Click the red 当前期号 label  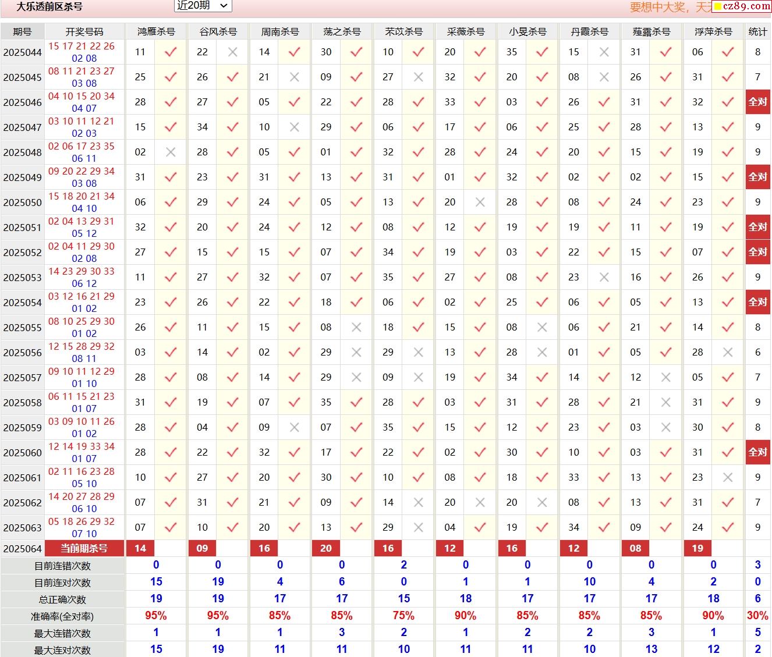(84, 548)
